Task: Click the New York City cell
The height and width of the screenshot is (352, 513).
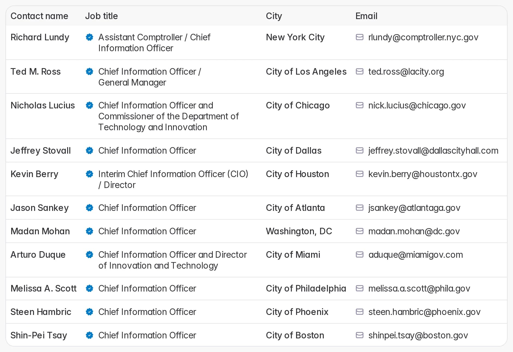Action: (x=295, y=37)
